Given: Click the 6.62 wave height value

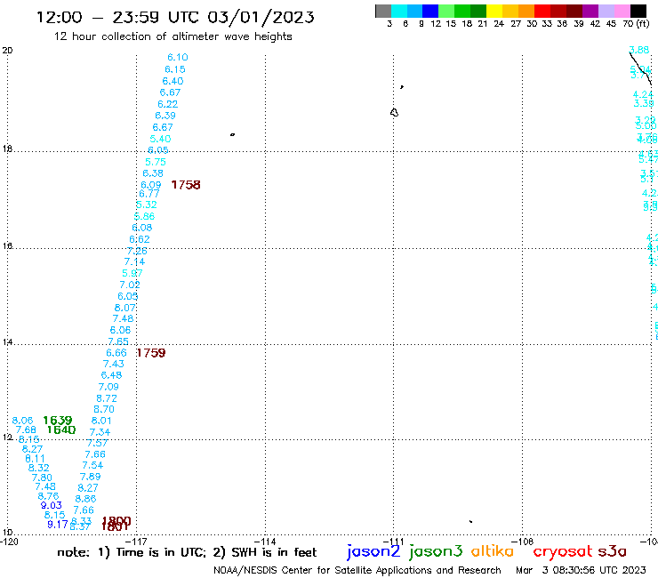Looking at the screenshot, I should [140, 239].
